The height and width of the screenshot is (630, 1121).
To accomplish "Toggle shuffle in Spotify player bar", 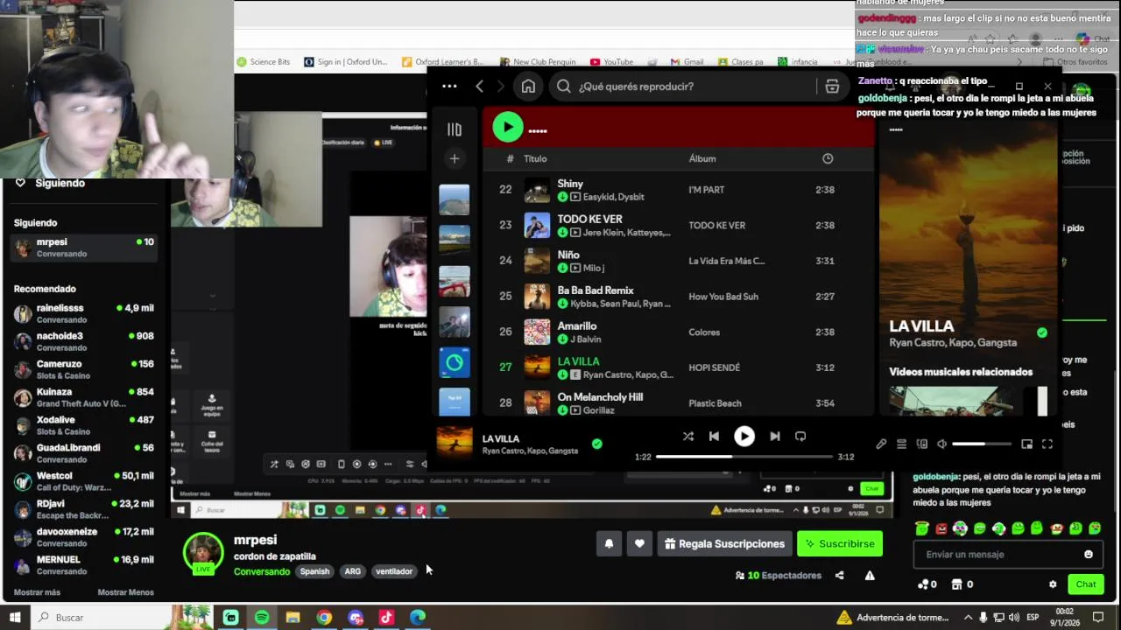I will pos(688,437).
